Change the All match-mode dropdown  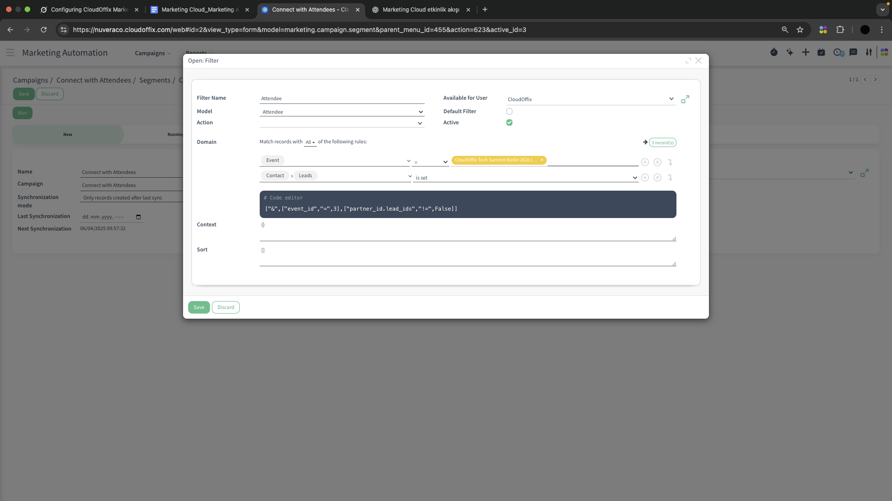click(x=310, y=142)
